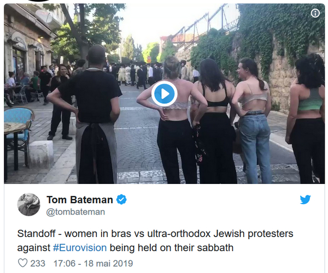Image resolution: width=328 pixels, height=273 pixels.
Task: Click the phrase 'being held on their sabbath'
Action: 172,248
